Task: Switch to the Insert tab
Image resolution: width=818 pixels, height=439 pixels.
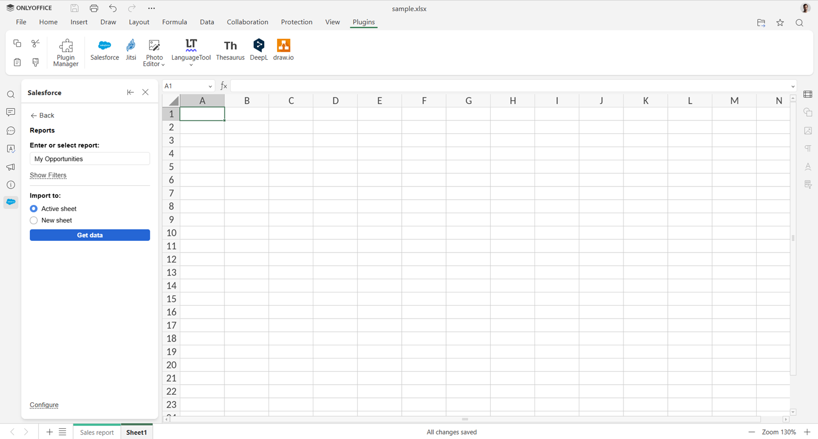Action: pyautogui.click(x=79, y=22)
